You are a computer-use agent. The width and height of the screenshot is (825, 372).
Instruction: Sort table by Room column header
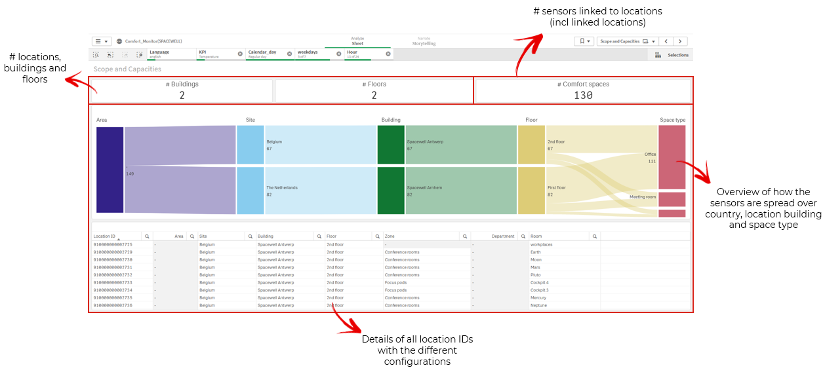[559, 236]
